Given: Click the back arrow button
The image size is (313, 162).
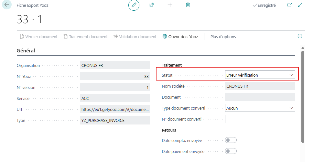Looking at the screenshot, I should (x=6, y=5).
